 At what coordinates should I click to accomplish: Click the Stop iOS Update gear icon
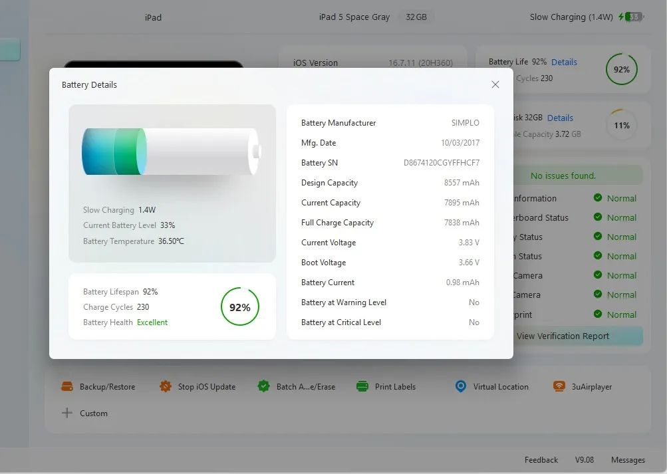(x=166, y=386)
